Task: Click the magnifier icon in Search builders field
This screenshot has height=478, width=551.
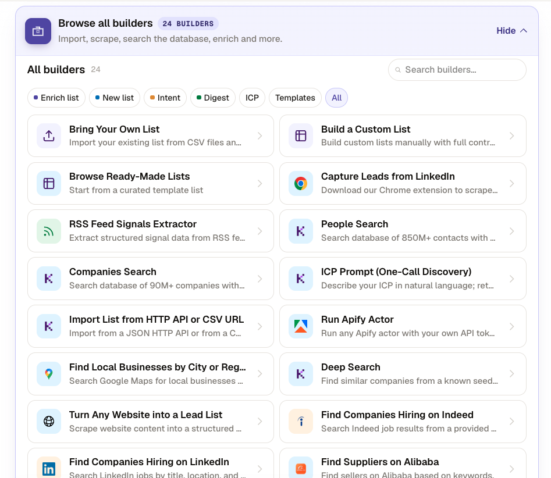Action: pyautogui.click(x=398, y=70)
